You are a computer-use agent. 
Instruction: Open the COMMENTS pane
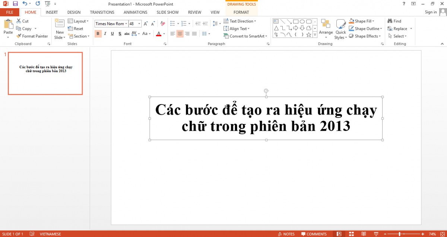point(314,234)
